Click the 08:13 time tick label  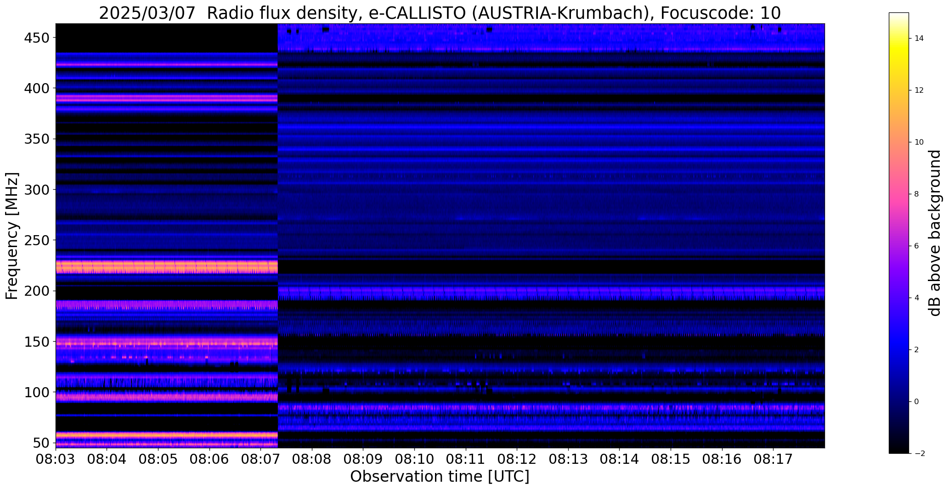568,459
